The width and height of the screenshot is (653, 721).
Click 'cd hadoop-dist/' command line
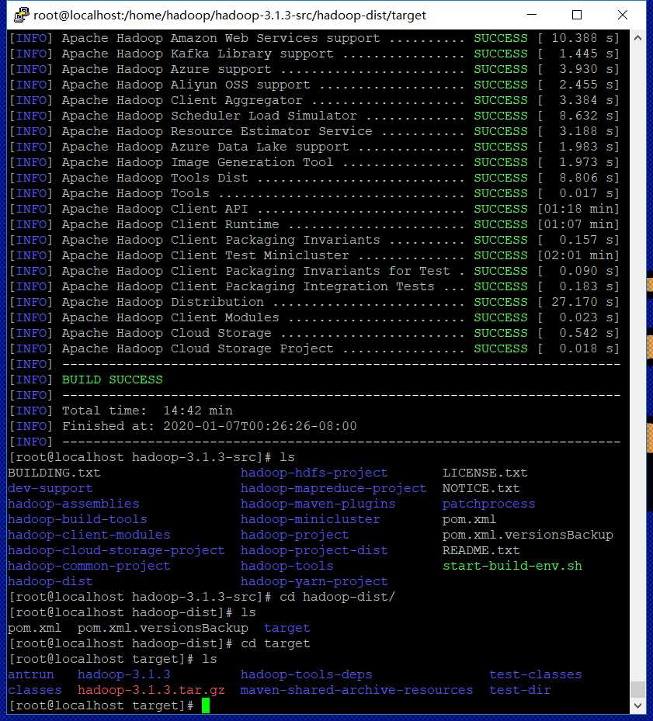click(x=337, y=598)
